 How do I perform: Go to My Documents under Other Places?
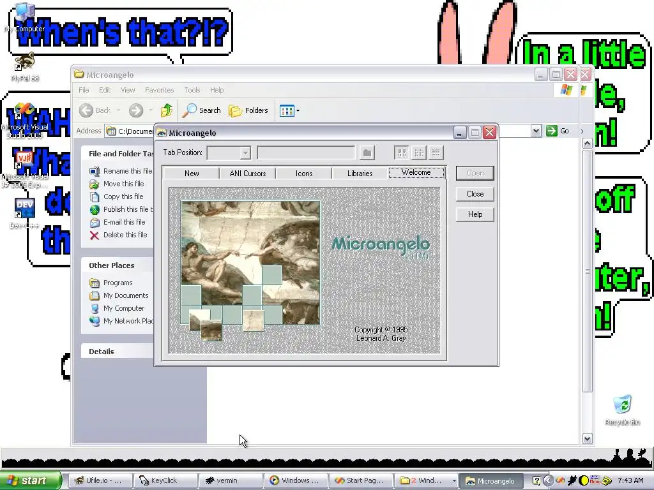tap(126, 295)
